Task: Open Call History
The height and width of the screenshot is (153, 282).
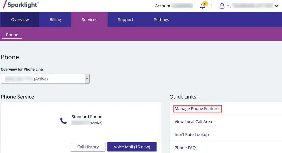Action: pos(88,147)
